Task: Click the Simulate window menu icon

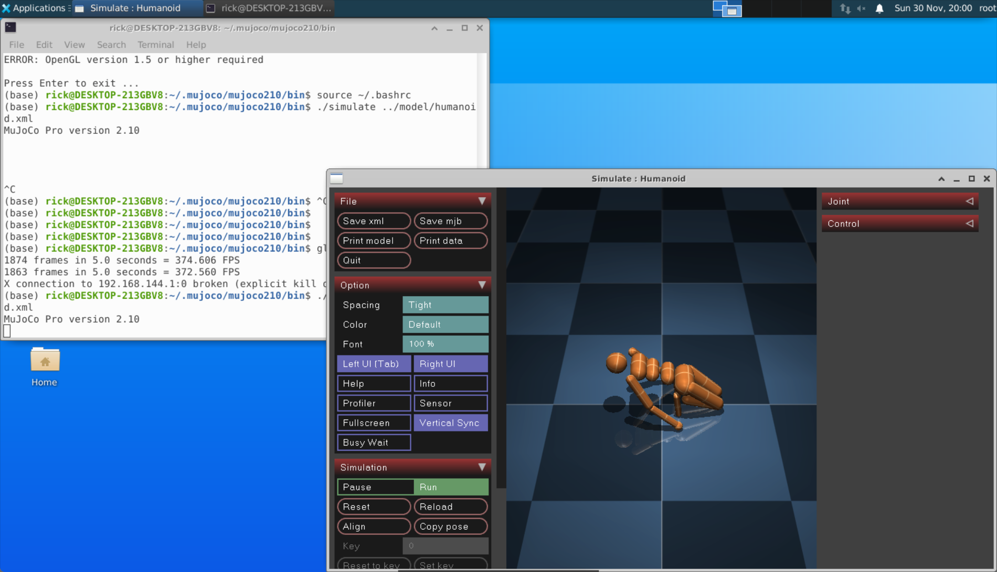Action: (x=337, y=179)
